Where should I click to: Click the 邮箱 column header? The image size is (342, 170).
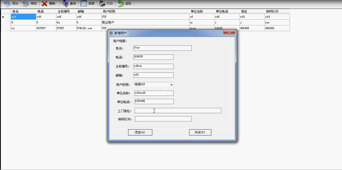pyautogui.click(x=89, y=11)
